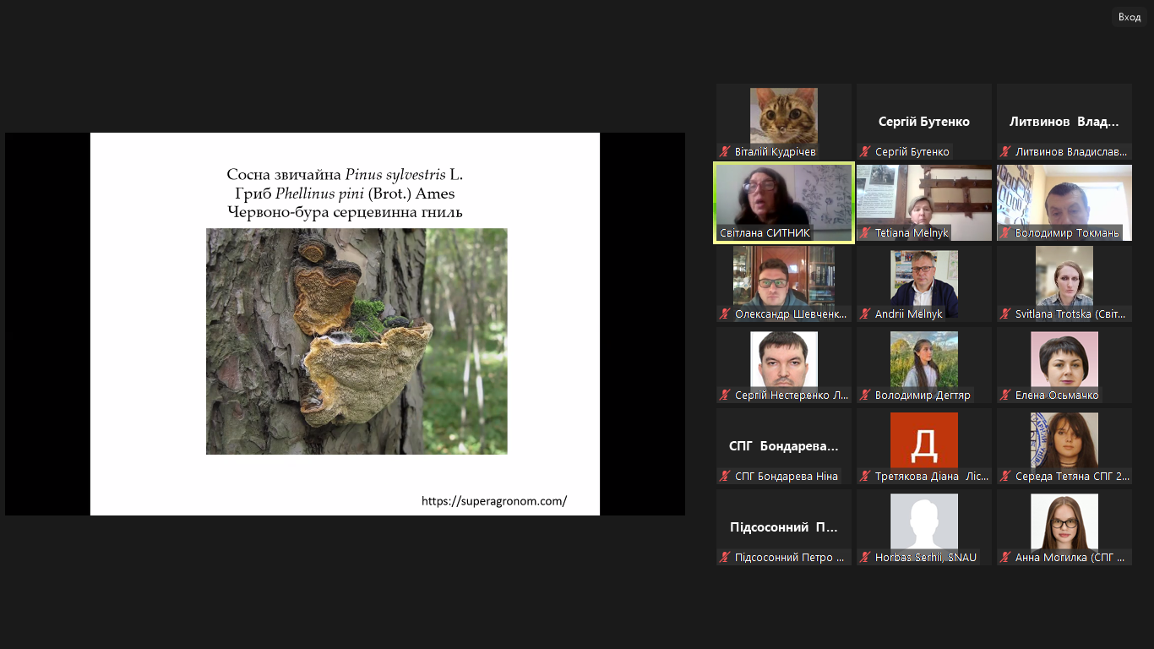Click the muted mic icon beside Tetiana Melnyk
This screenshot has height=649, width=1154.
(865, 233)
